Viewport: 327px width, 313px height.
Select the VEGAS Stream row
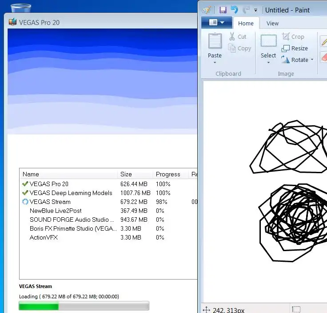pyautogui.click(x=108, y=202)
